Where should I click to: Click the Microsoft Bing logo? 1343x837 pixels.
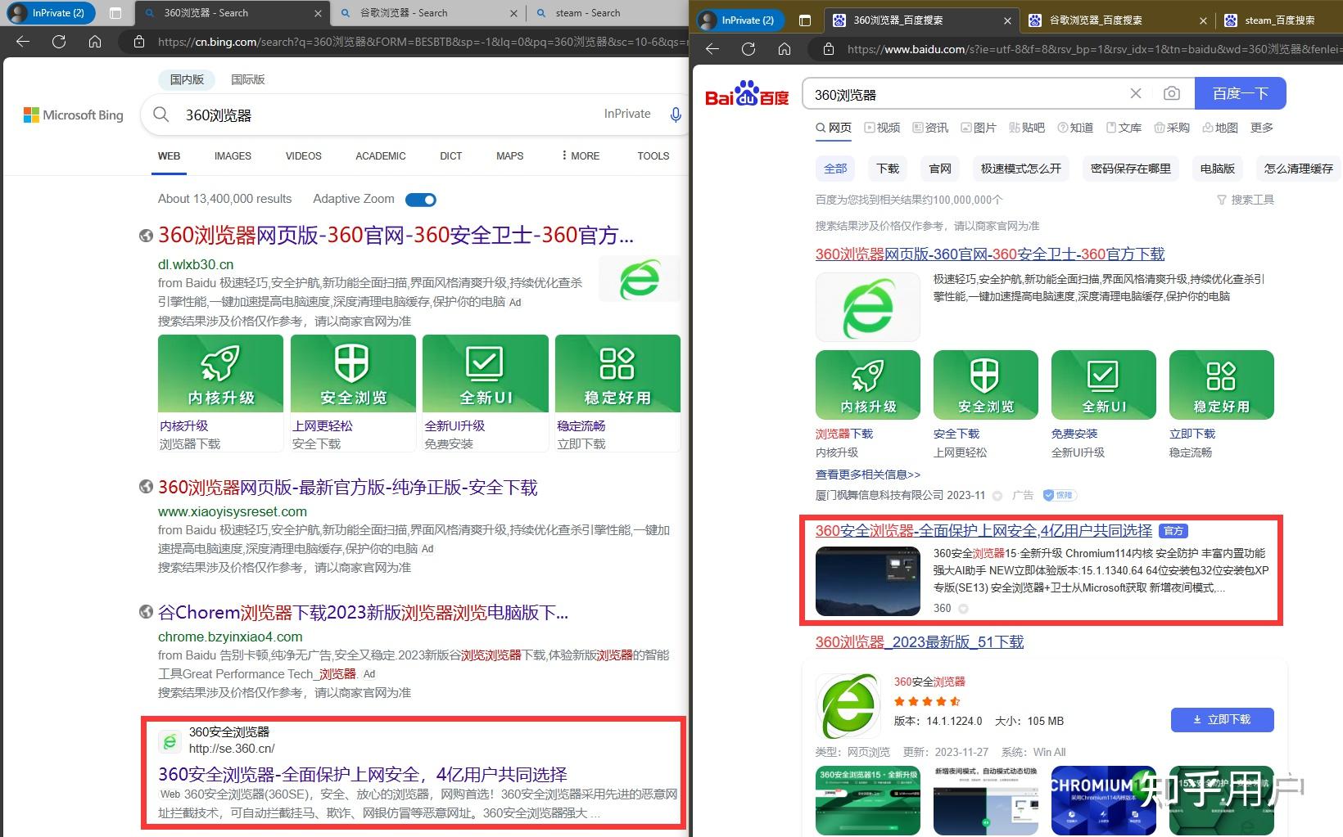(74, 115)
